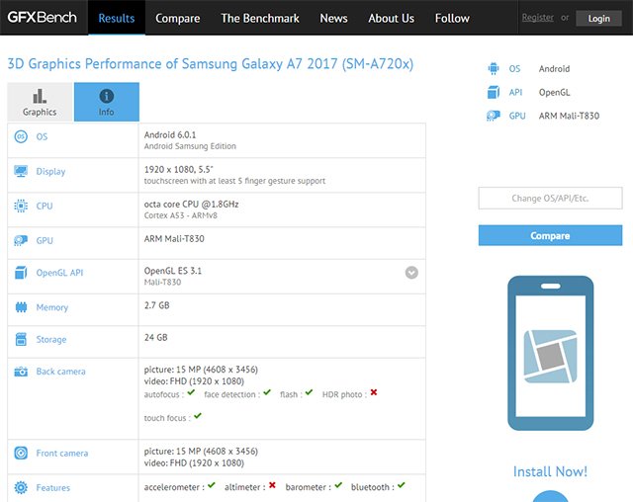
Task: Click the Register link
Action: [x=538, y=18]
